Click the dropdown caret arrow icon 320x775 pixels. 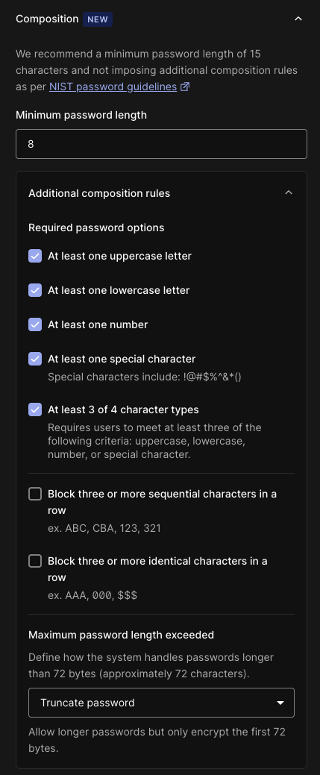click(280, 703)
